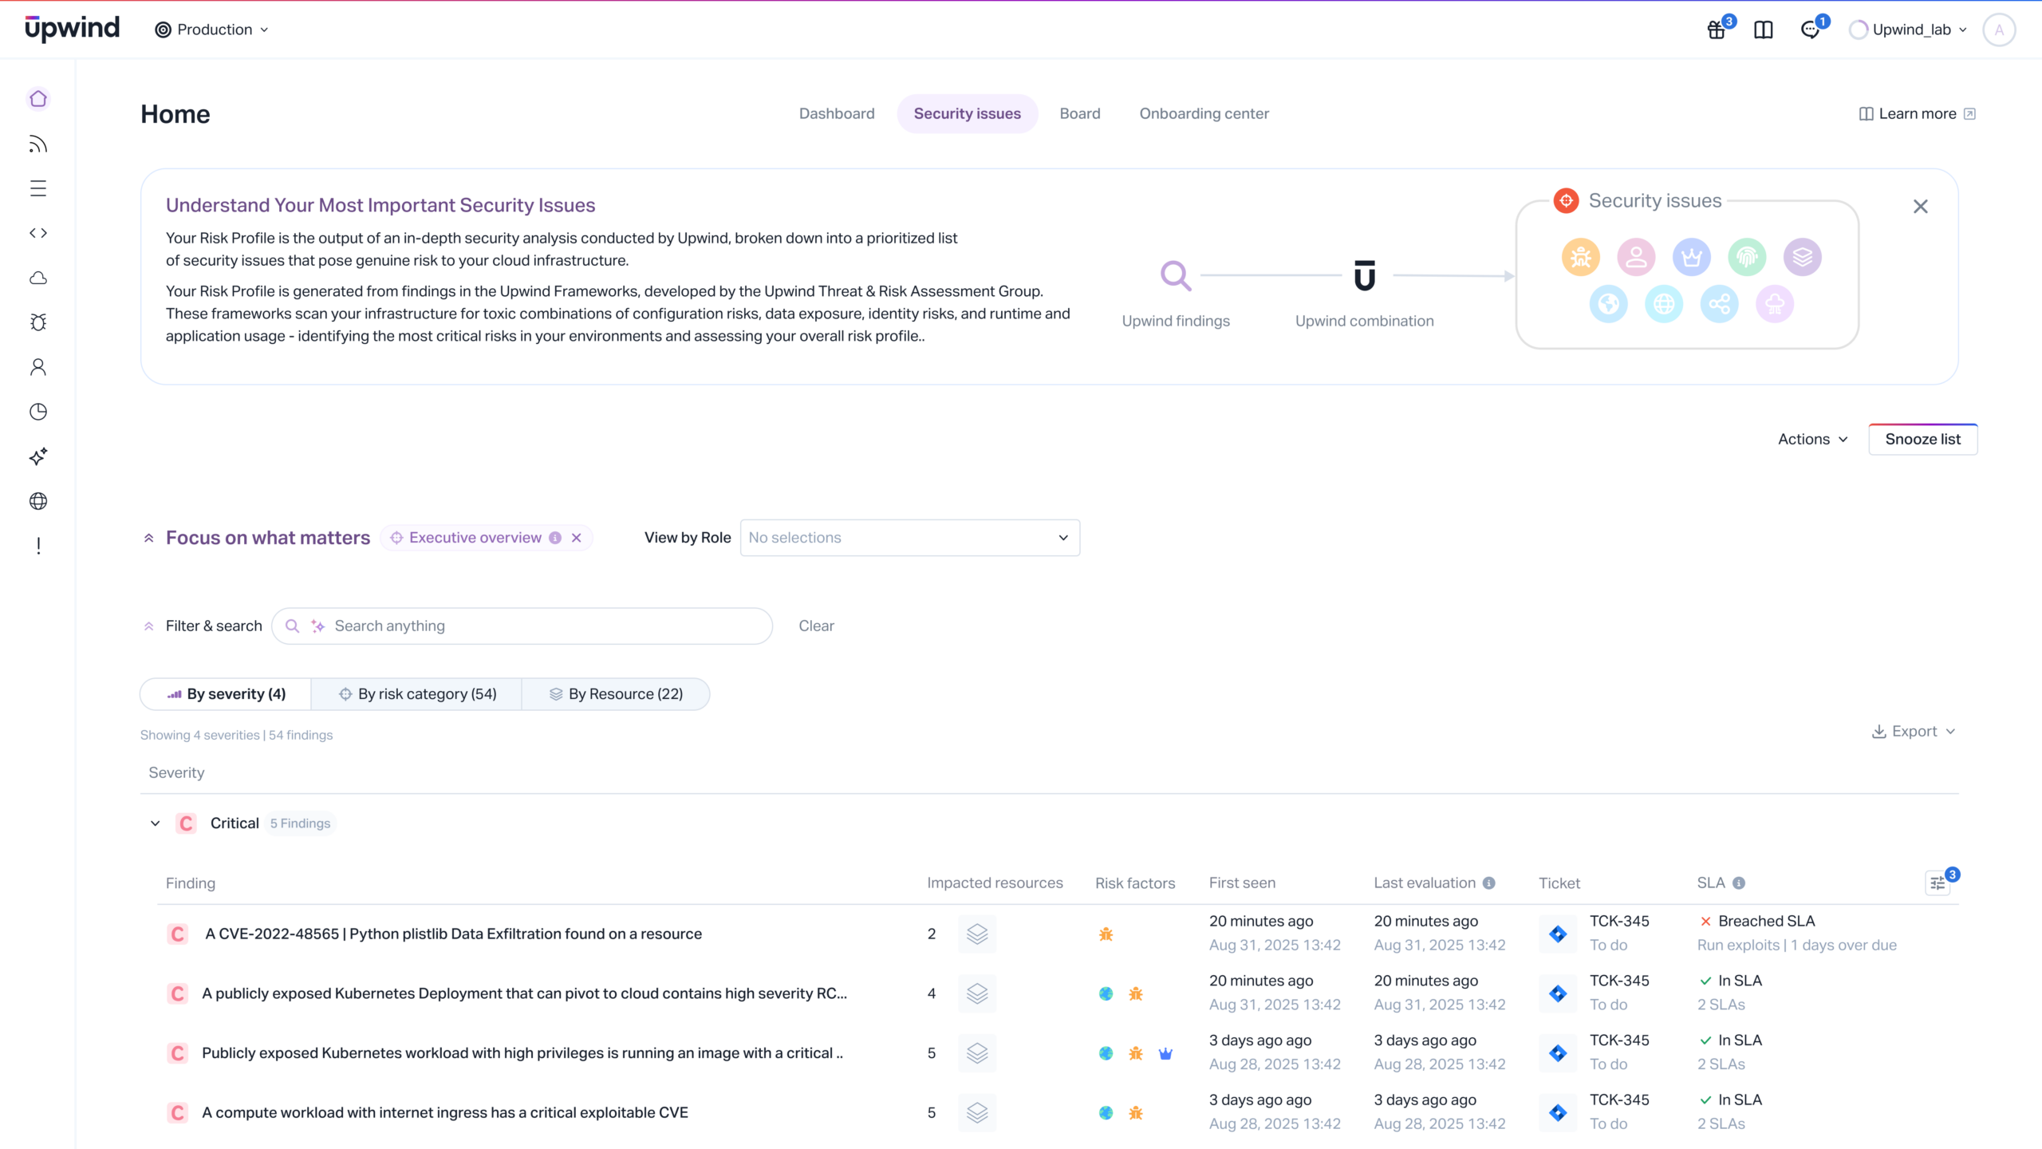This screenshot has height=1149, width=2042.
Task: Click the Search anything input field
Action: (542, 626)
